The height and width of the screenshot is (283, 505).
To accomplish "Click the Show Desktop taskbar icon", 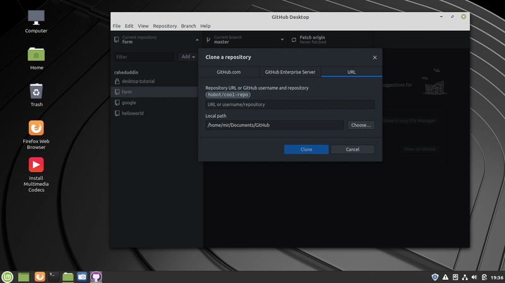I will pos(23,277).
